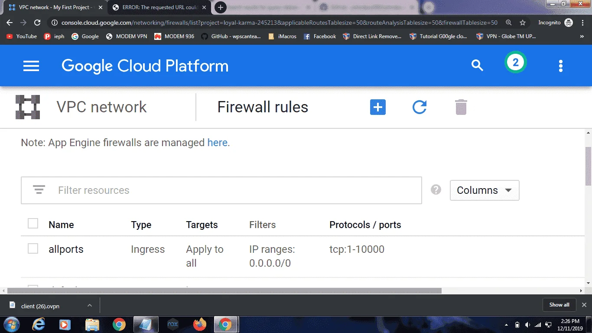Screen dimensions: 592x333
Task: Close the downloads bar
Action: (584, 305)
